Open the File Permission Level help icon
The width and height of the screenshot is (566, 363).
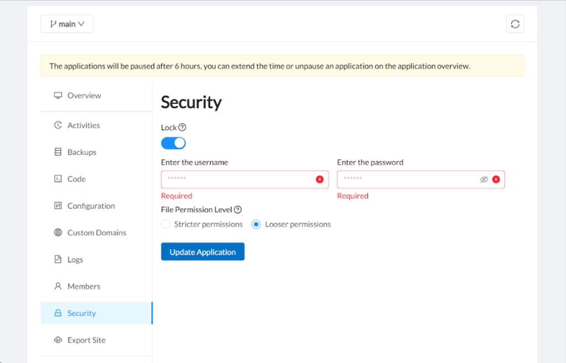point(238,209)
